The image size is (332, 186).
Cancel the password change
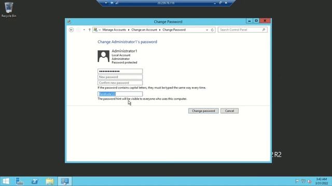tap(229, 111)
